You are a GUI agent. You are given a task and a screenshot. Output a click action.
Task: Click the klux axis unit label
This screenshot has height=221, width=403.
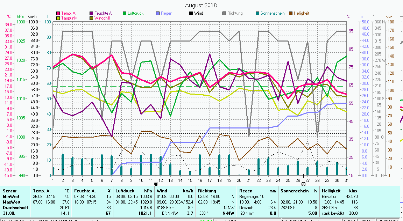point(389,16)
